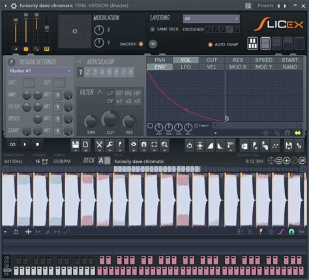Click the pink Slicex S icon below waveform
The height and width of the screenshot is (280, 309).
[x=281, y=232]
